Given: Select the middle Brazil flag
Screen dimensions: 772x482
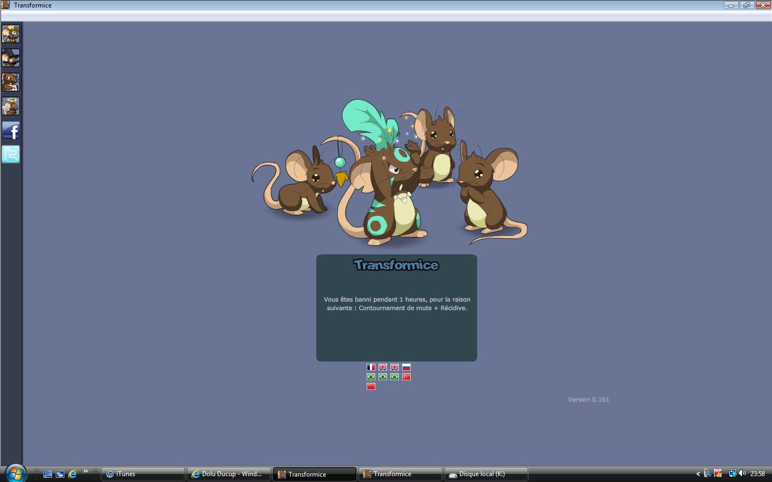Looking at the screenshot, I should tap(383, 377).
